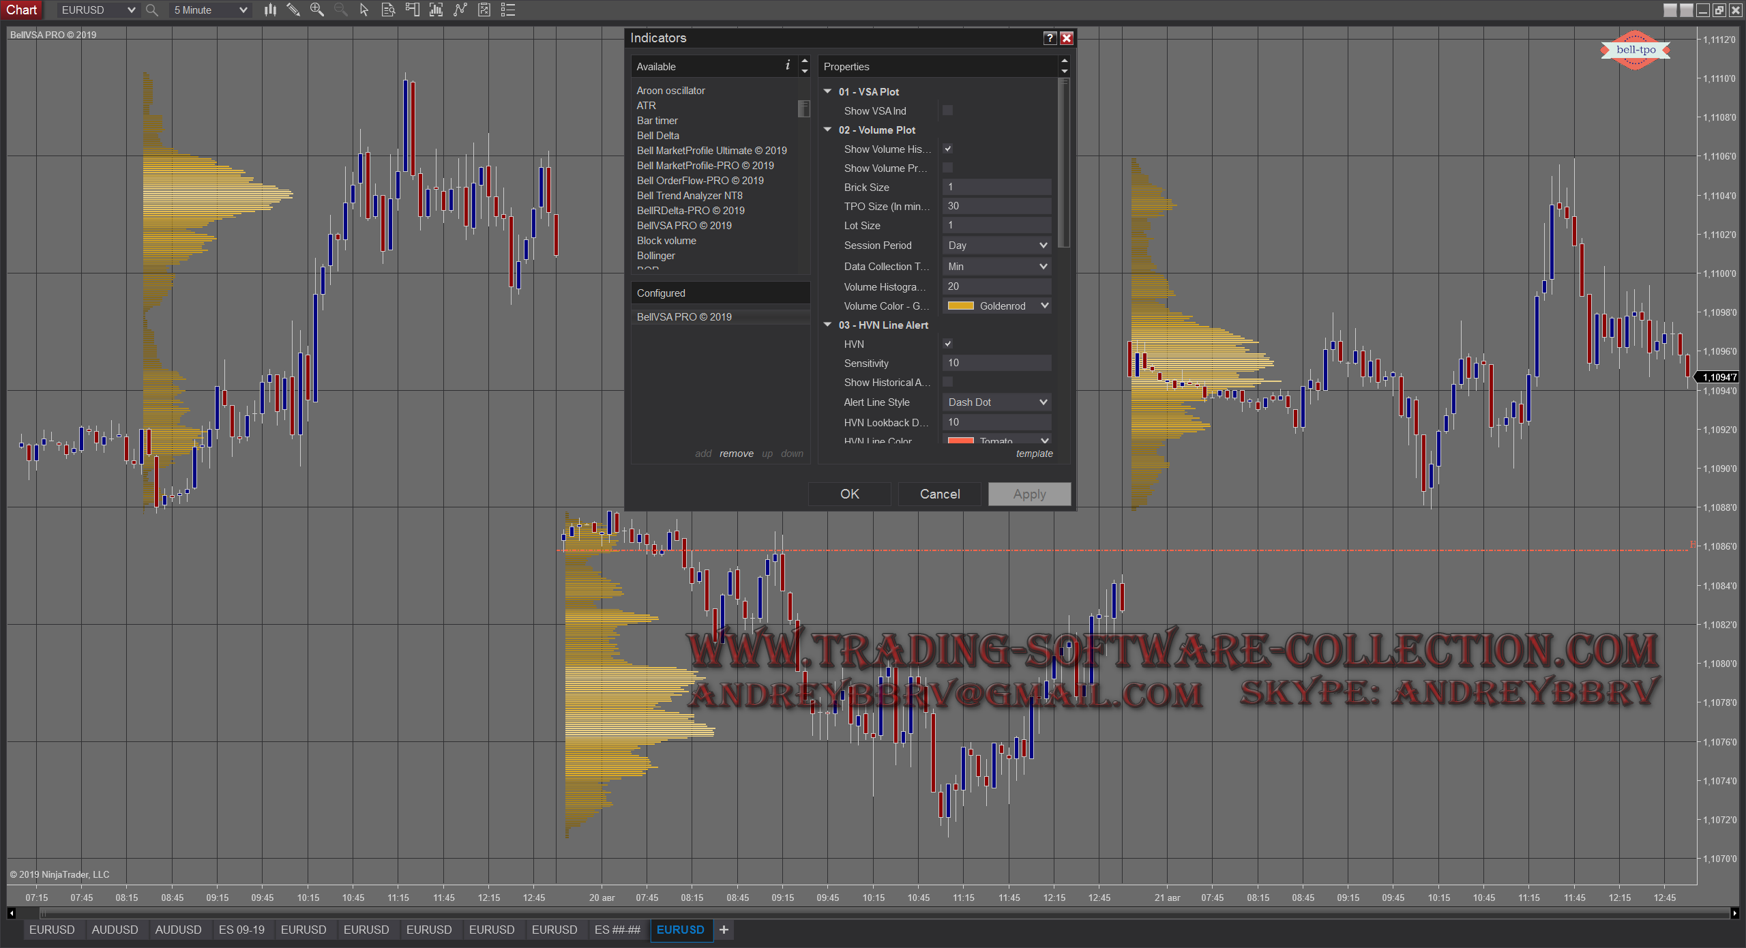Open the Session Period Day dropdown
The width and height of the screenshot is (1746, 948).
(x=996, y=246)
